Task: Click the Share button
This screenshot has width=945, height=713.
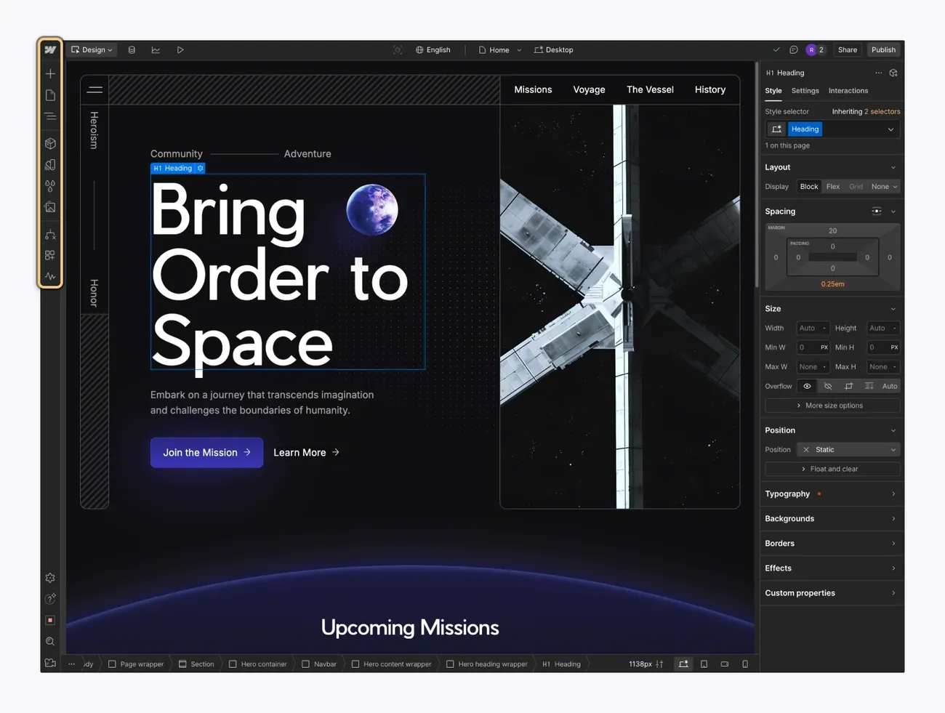Action: tap(847, 50)
